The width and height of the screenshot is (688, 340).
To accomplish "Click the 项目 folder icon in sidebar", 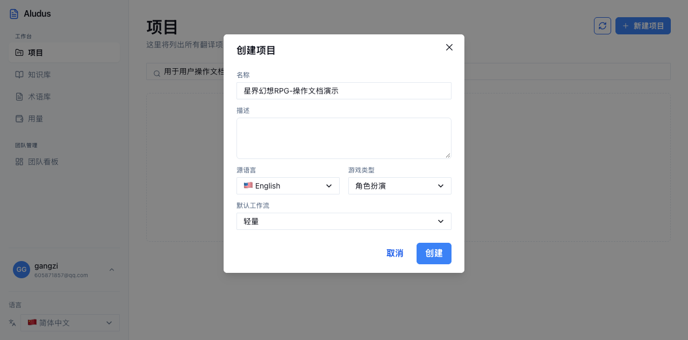I will (x=19, y=53).
